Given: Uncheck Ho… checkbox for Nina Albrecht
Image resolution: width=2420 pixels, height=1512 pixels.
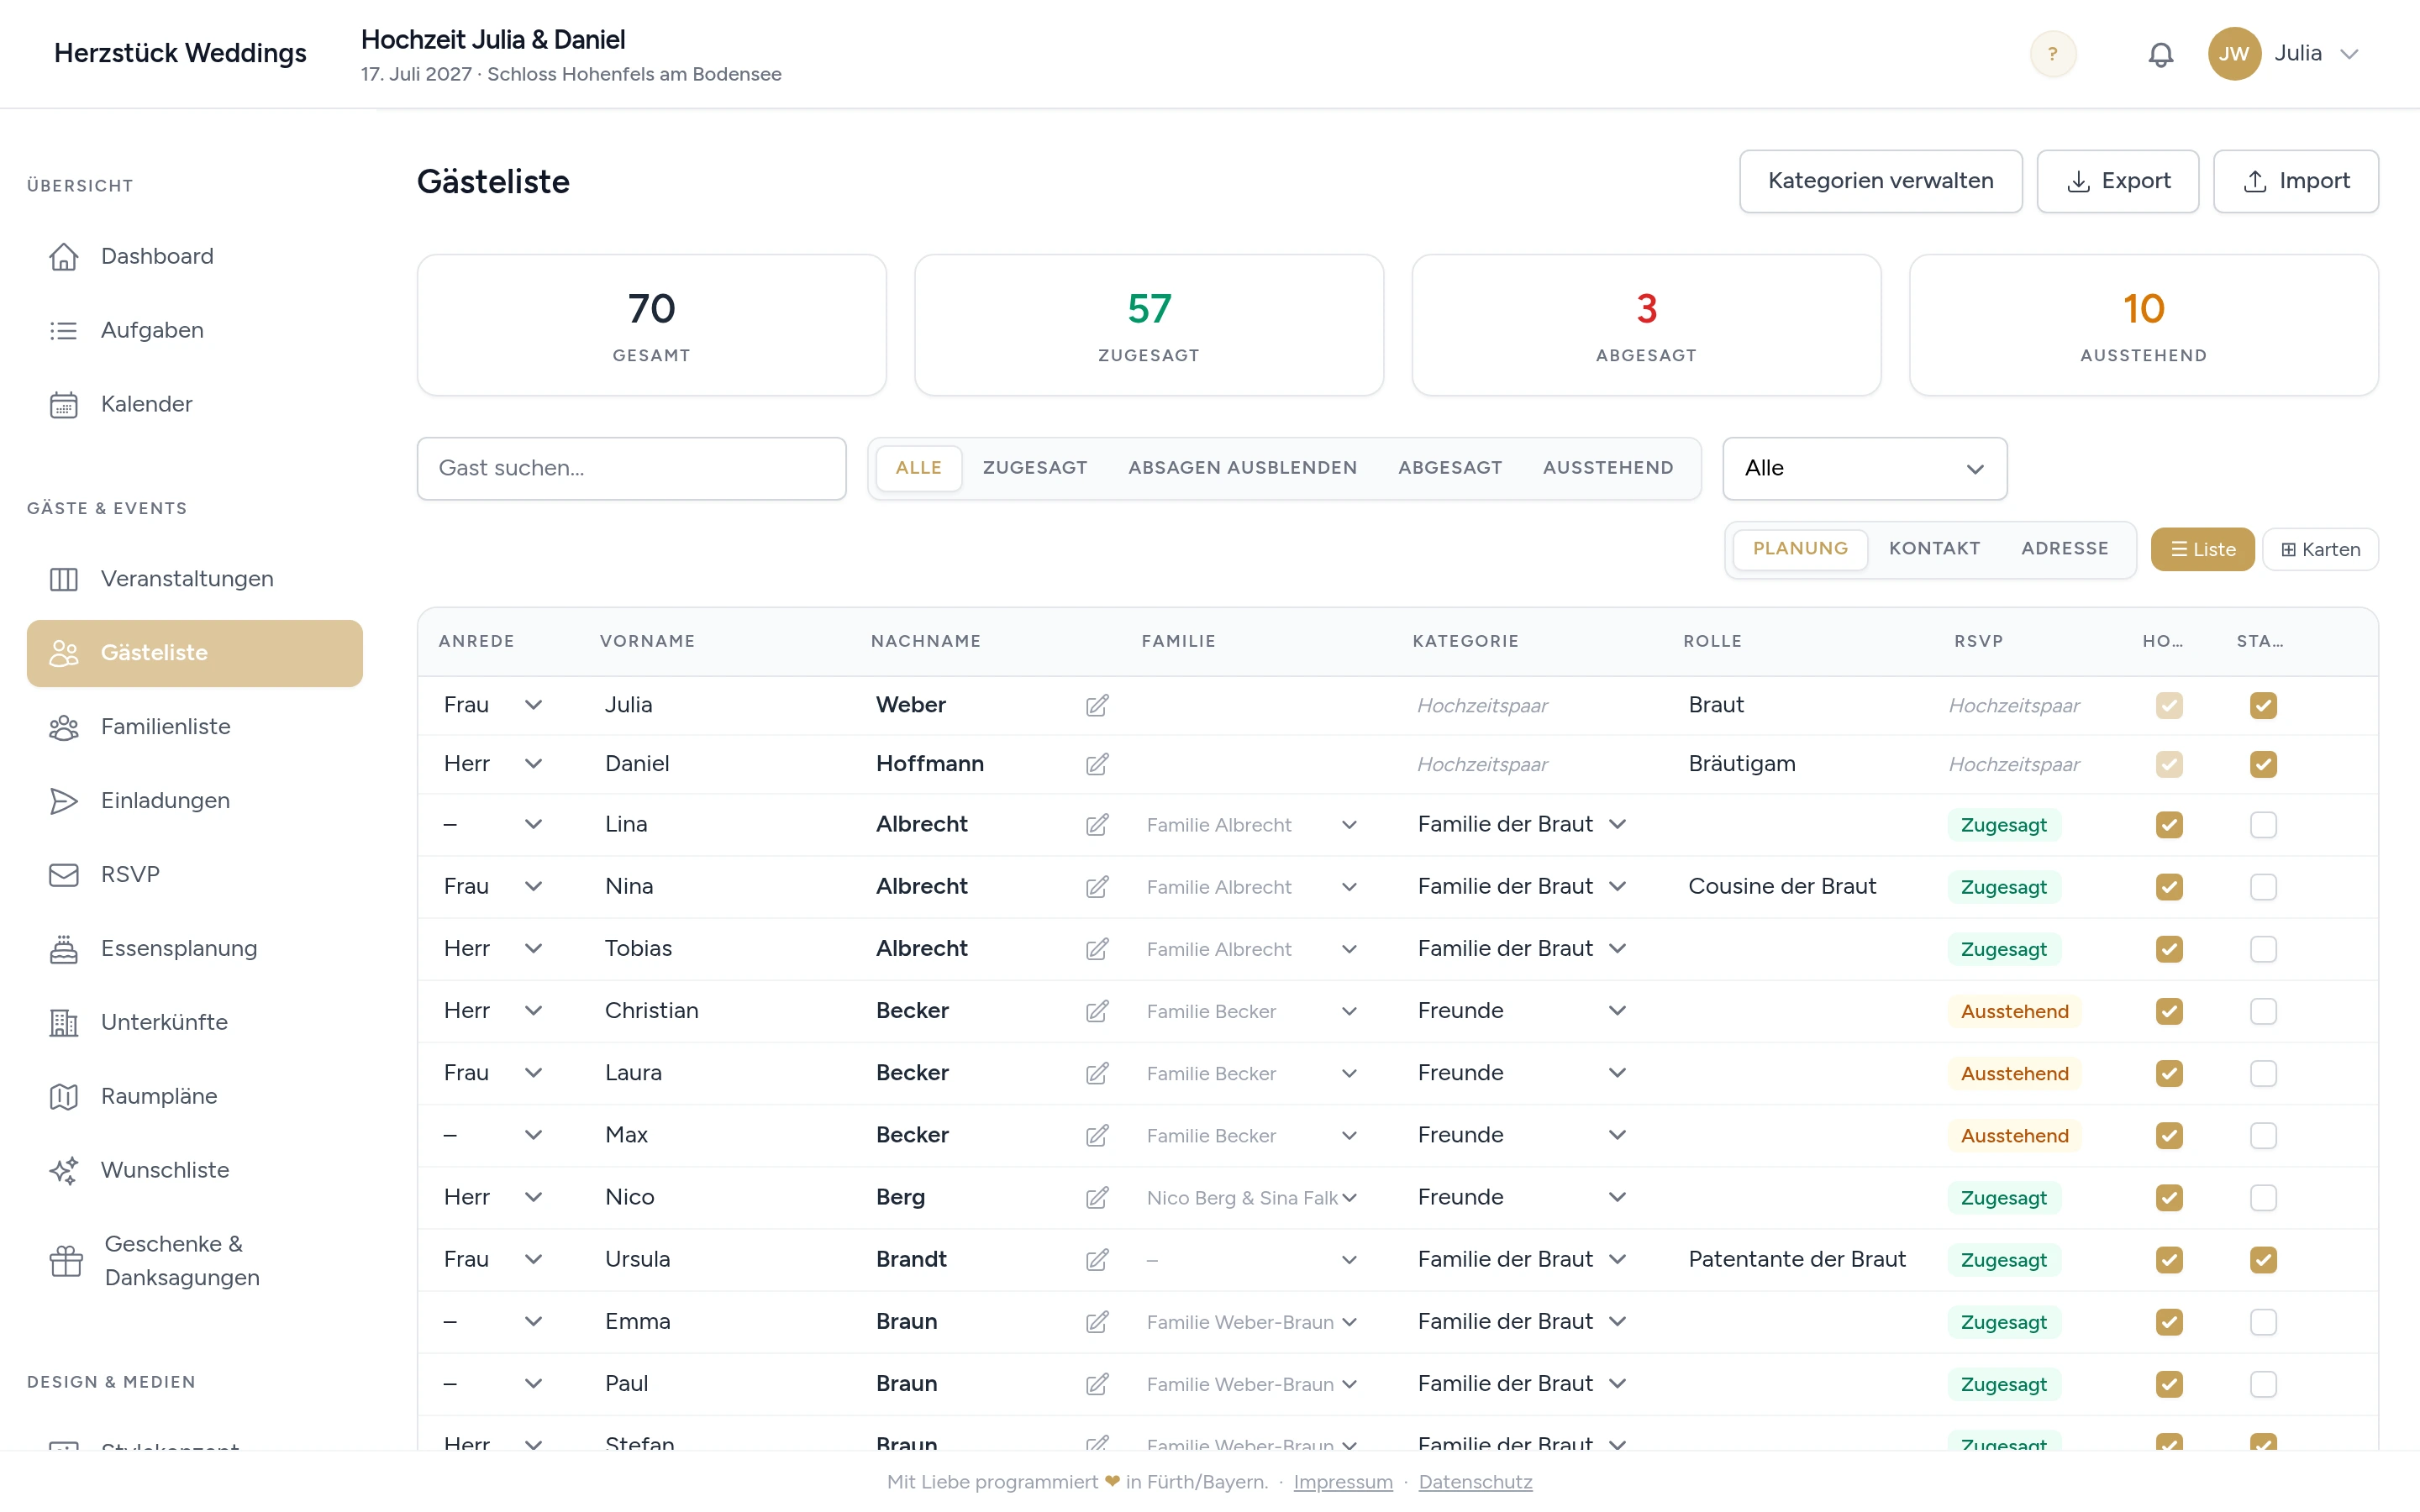Looking at the screenshot, I should click(2169, 887).
